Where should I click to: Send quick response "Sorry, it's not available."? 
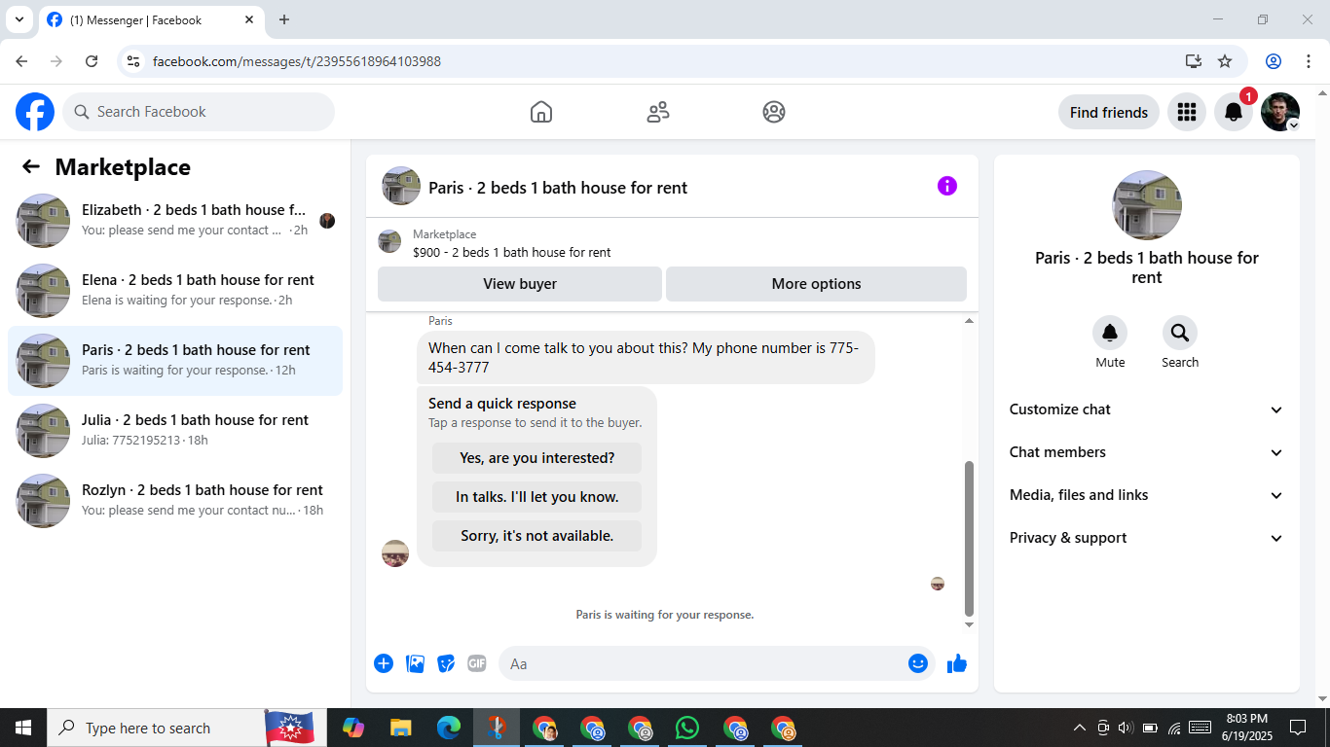(536, 536)
